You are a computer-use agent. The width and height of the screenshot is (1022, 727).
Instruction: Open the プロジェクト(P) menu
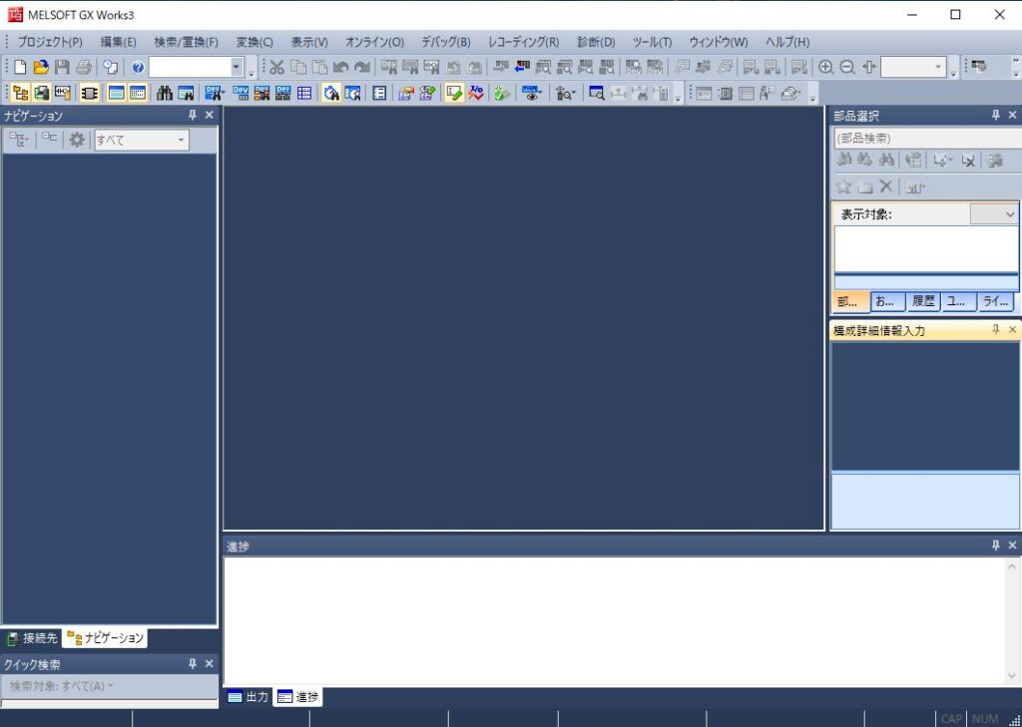[x=50, y=42]
